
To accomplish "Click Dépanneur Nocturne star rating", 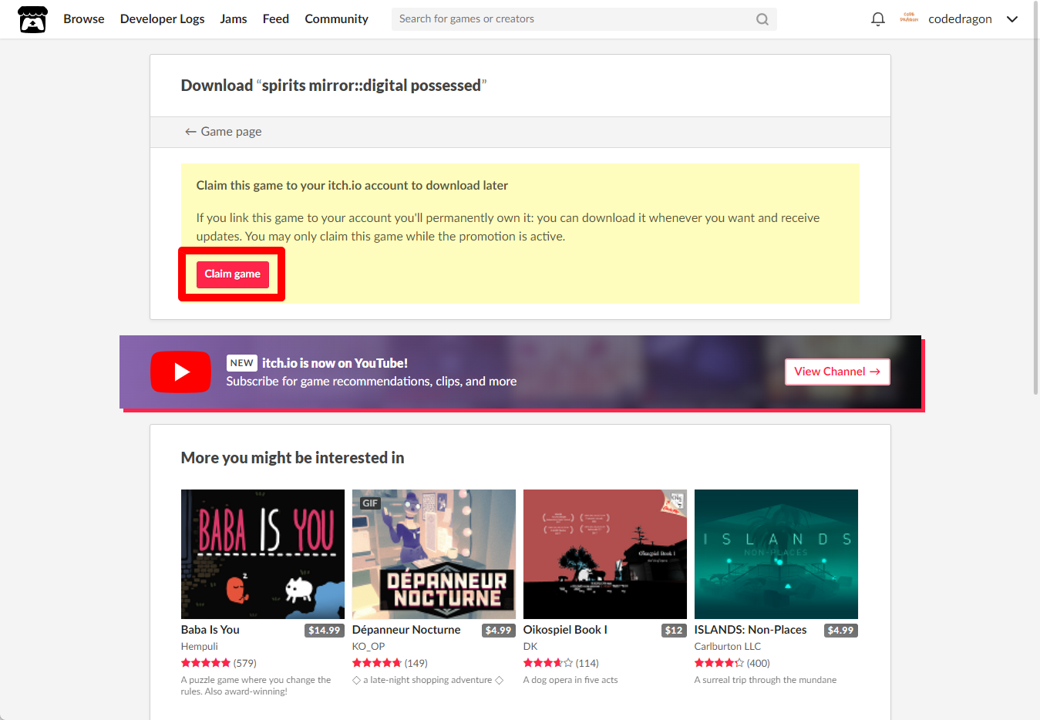I will (377, 663).
